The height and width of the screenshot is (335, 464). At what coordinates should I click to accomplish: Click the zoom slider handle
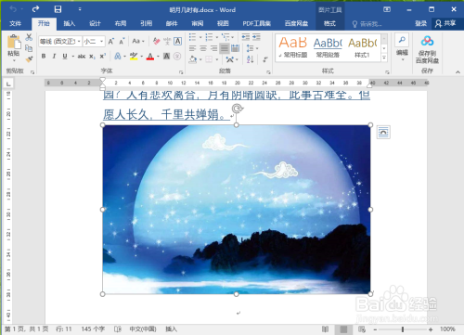coord(403,329)
